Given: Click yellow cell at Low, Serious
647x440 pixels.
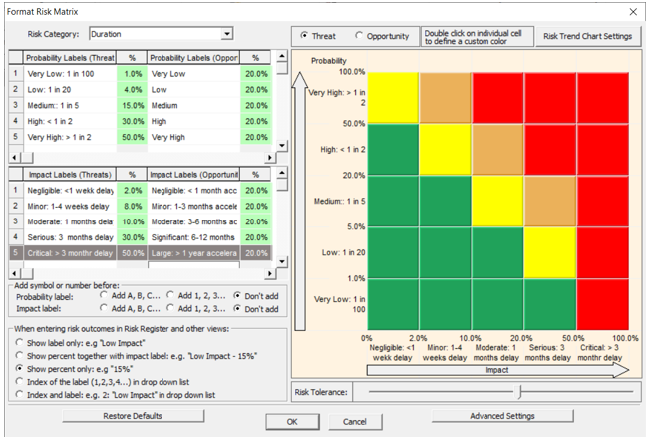Looking at the screenshot, I should tap(550, 252).
